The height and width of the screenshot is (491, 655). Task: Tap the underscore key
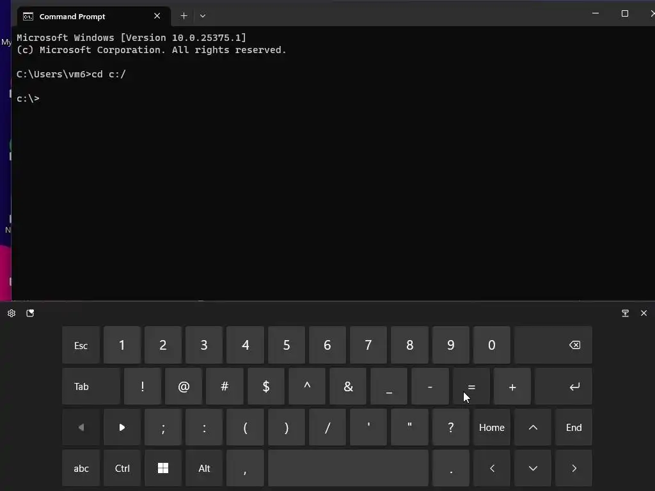click(x=389, y=387)
